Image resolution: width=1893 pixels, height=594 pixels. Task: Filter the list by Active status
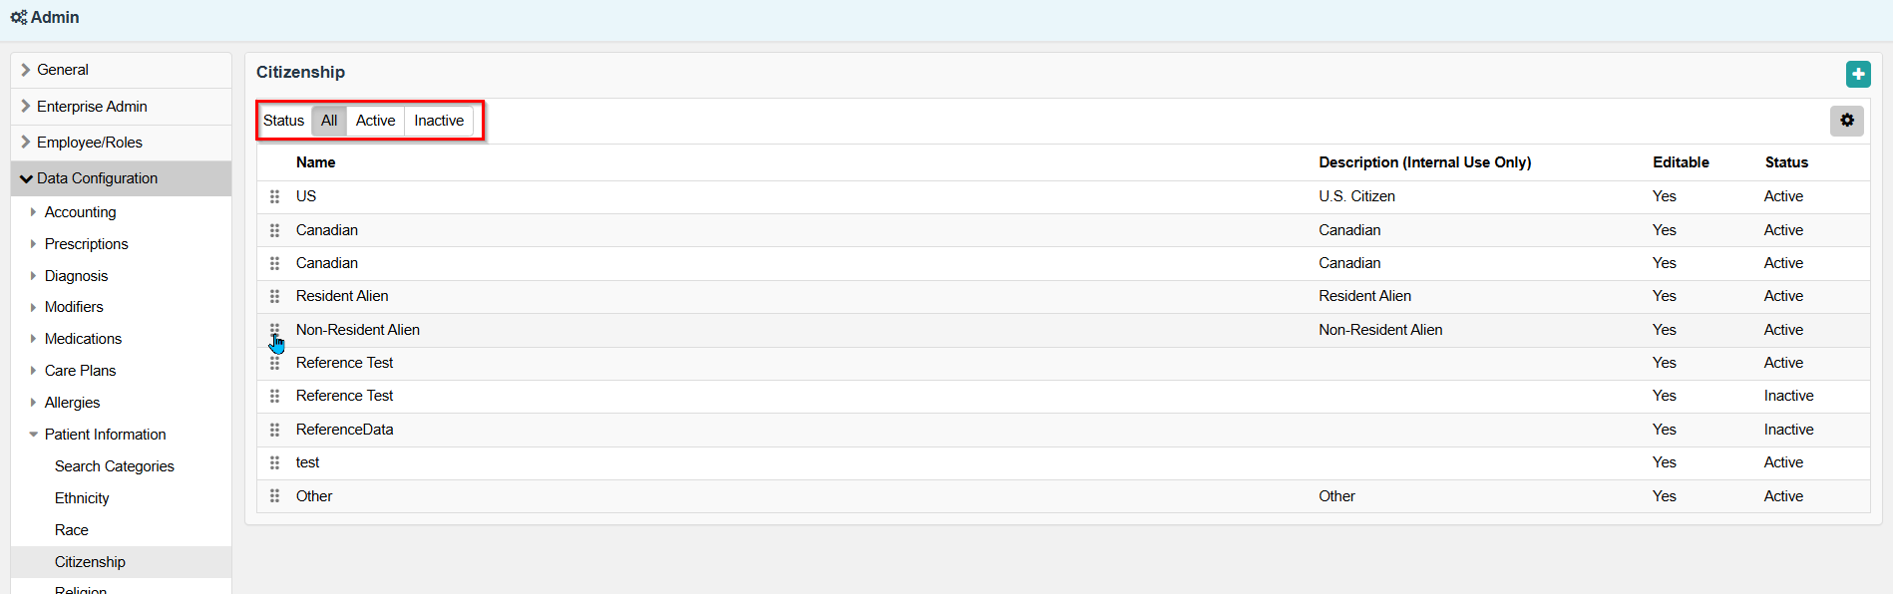coord(375,121)
